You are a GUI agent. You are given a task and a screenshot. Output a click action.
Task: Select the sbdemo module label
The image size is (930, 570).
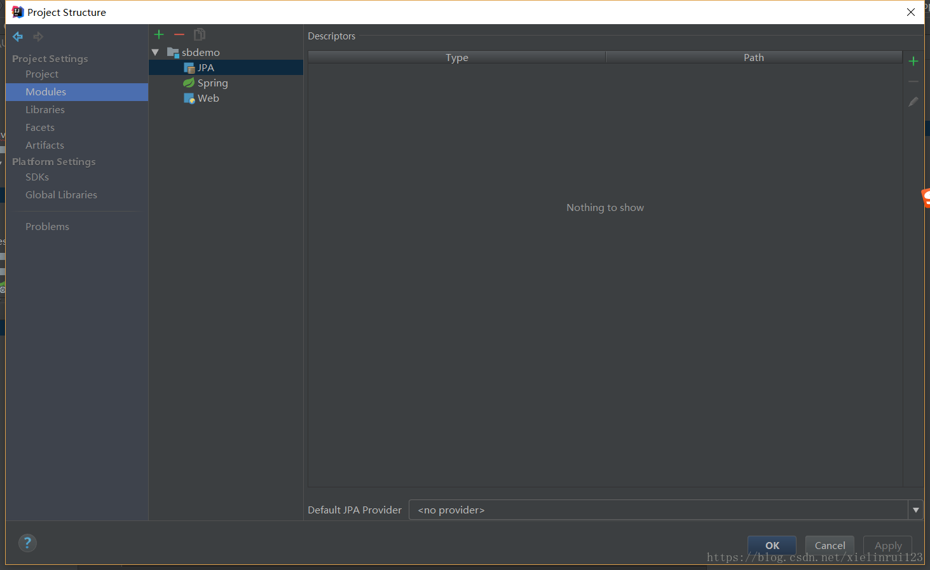[201, 52]
